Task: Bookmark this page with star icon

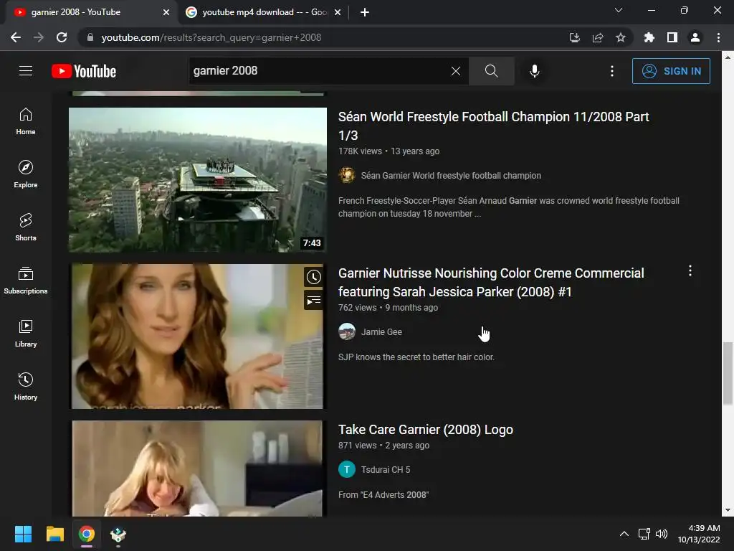Action: pos(621,37)
